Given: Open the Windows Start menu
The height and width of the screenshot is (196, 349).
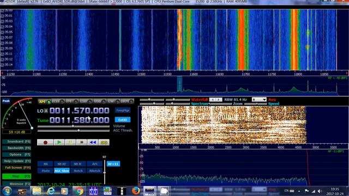Looking at the screenshot, I should pyautogui.click(x=7, y=191).
